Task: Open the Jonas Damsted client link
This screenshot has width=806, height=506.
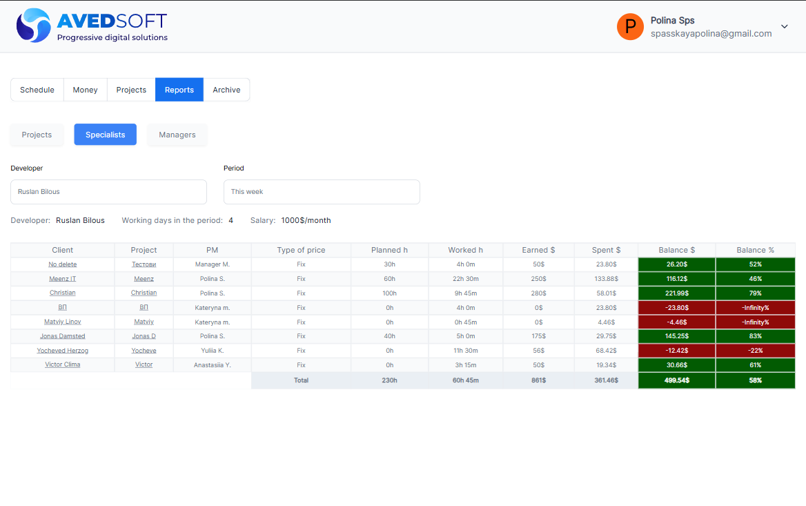Action: click(62, 336)
